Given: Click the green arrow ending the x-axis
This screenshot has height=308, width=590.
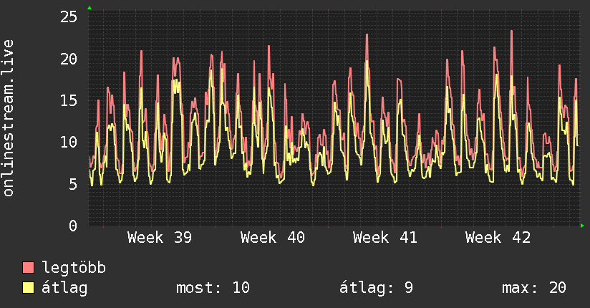Looking at the screenshot, I should click(x=582, y=226).
